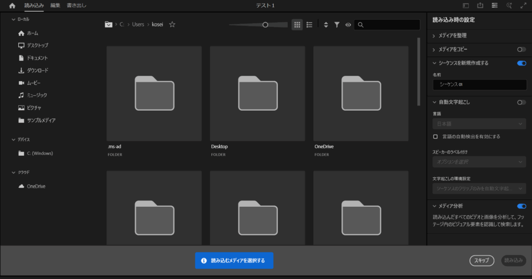Click the シーケンス 01 name field
532x279 pixels.
pos(480,85)
